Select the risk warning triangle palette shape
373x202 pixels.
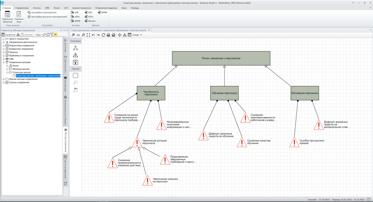(x=75, y=55)
